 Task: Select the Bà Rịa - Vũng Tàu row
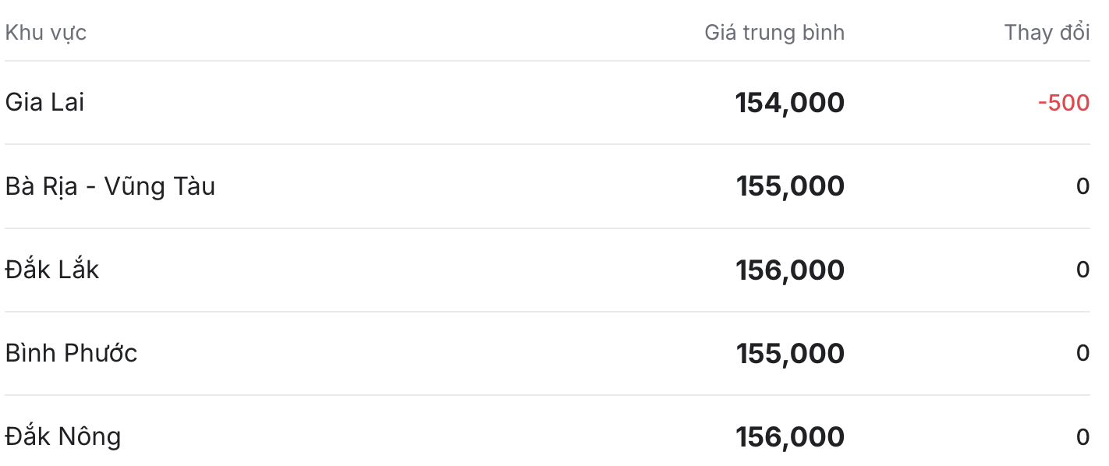point(547,186)
